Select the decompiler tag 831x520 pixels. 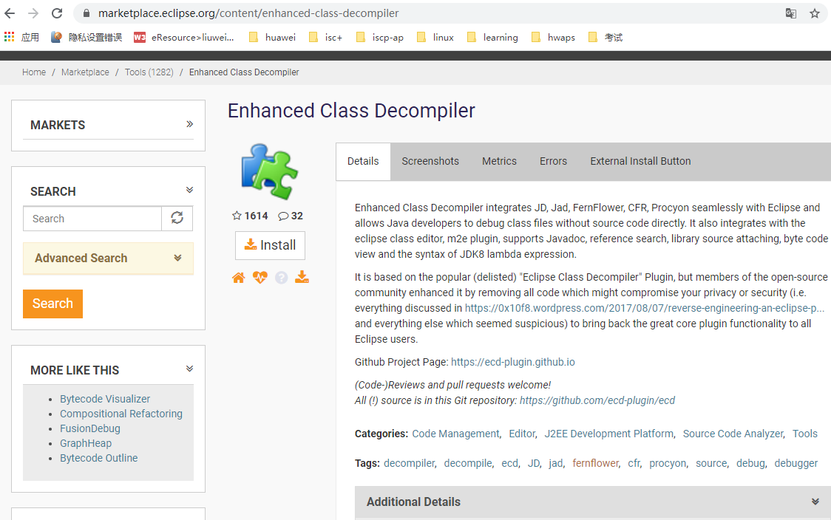[x=409, y=463]
